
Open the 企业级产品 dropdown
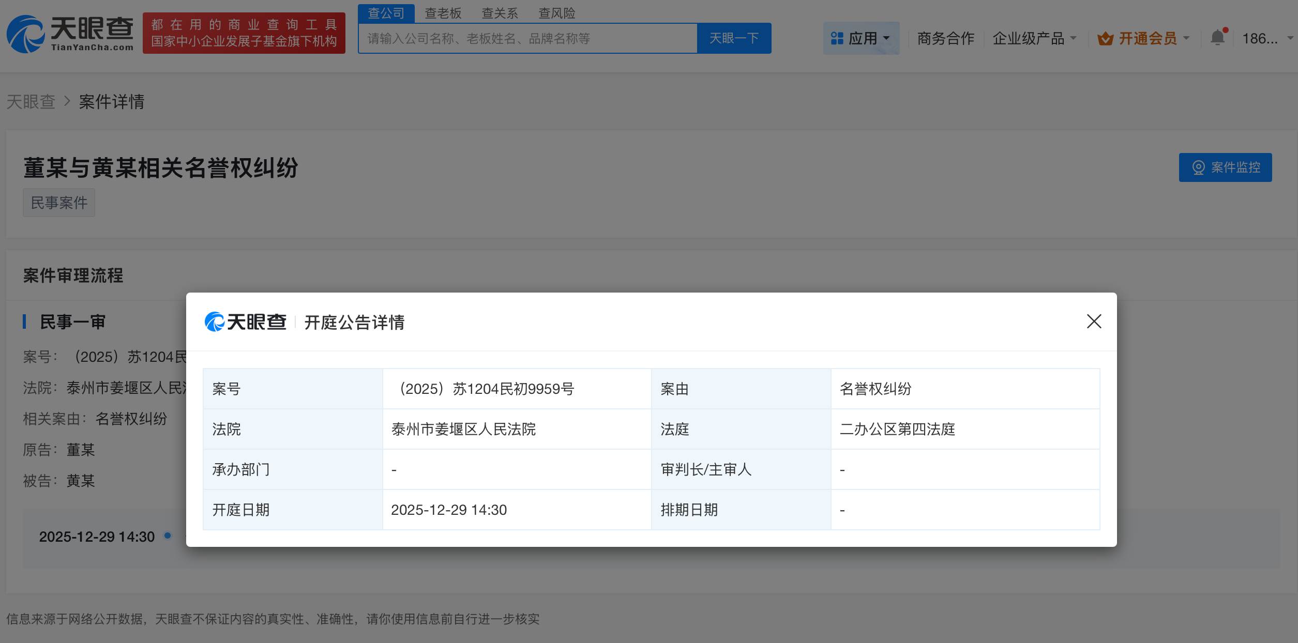[x=1032, y=38]
